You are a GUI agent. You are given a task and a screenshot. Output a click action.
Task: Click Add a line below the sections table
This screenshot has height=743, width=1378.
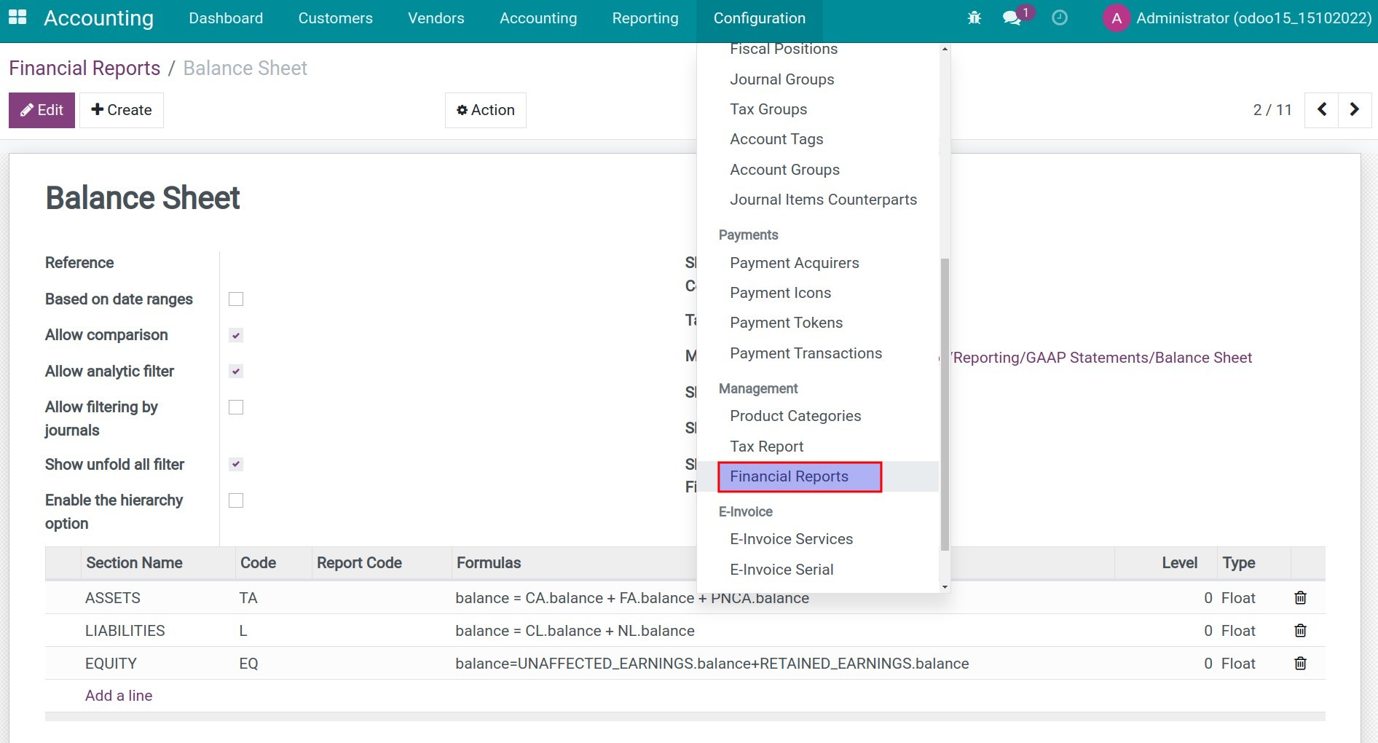click(x=118, y=695)
